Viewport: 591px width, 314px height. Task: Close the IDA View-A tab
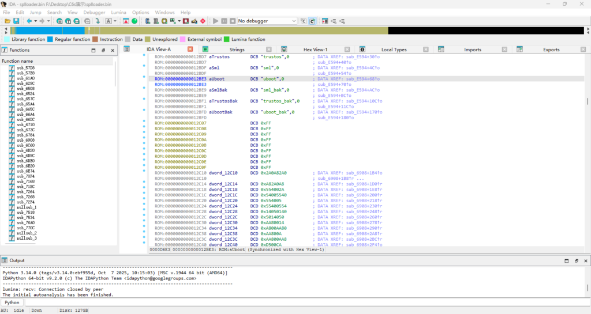pos(190,50)
